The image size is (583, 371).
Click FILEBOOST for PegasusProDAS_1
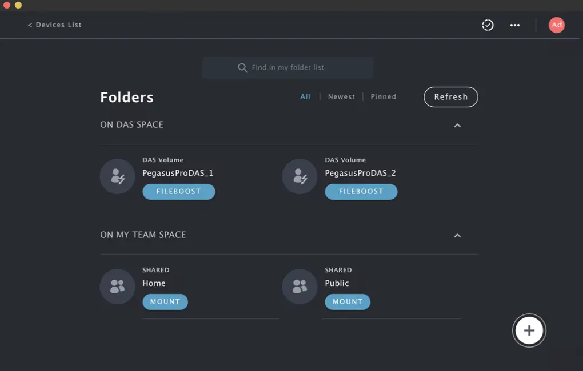coord(178,192)
